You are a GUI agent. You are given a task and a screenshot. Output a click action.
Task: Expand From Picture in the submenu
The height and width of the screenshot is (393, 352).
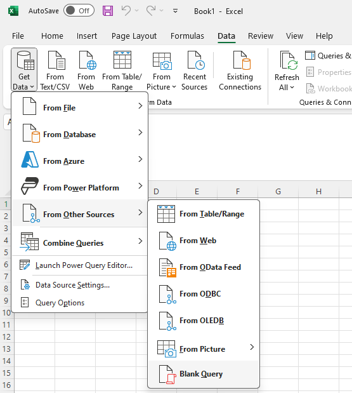pyautogui.click(x=204, y=348)
